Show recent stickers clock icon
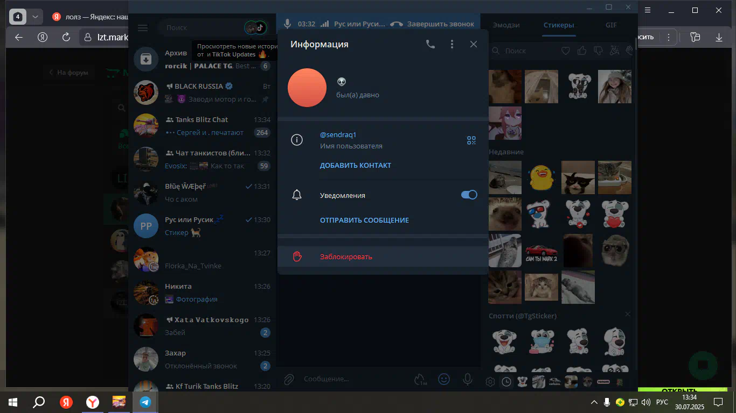 [x=506, y=382]
